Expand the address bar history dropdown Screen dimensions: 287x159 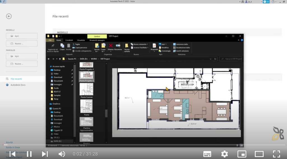coord(210,59)
